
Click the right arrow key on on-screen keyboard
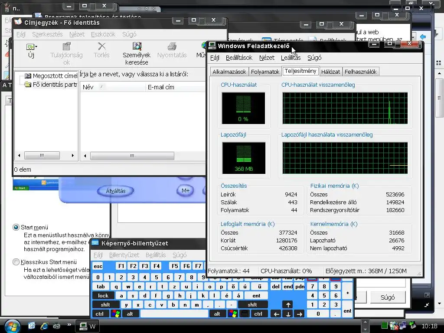coord(299,314)
